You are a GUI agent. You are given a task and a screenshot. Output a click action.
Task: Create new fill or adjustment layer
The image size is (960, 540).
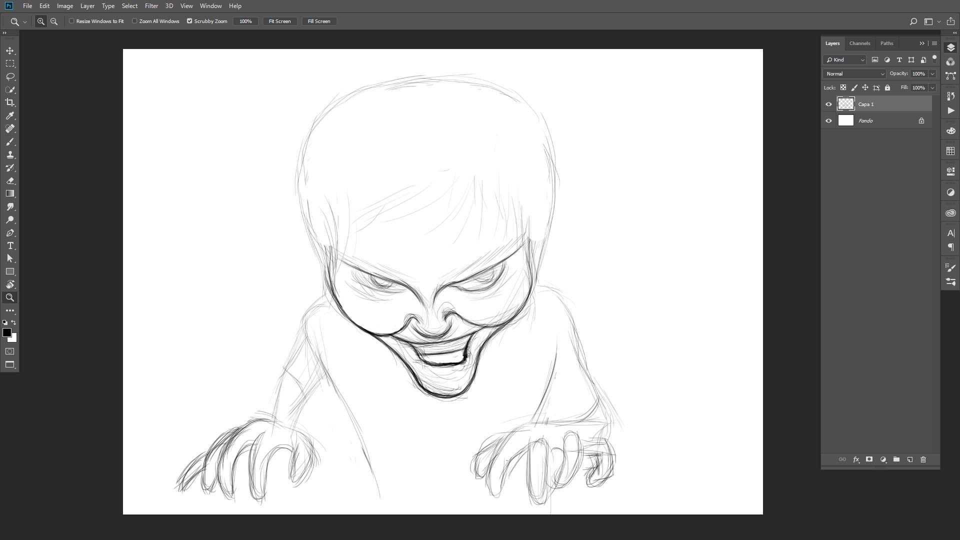tap(883, 459)
